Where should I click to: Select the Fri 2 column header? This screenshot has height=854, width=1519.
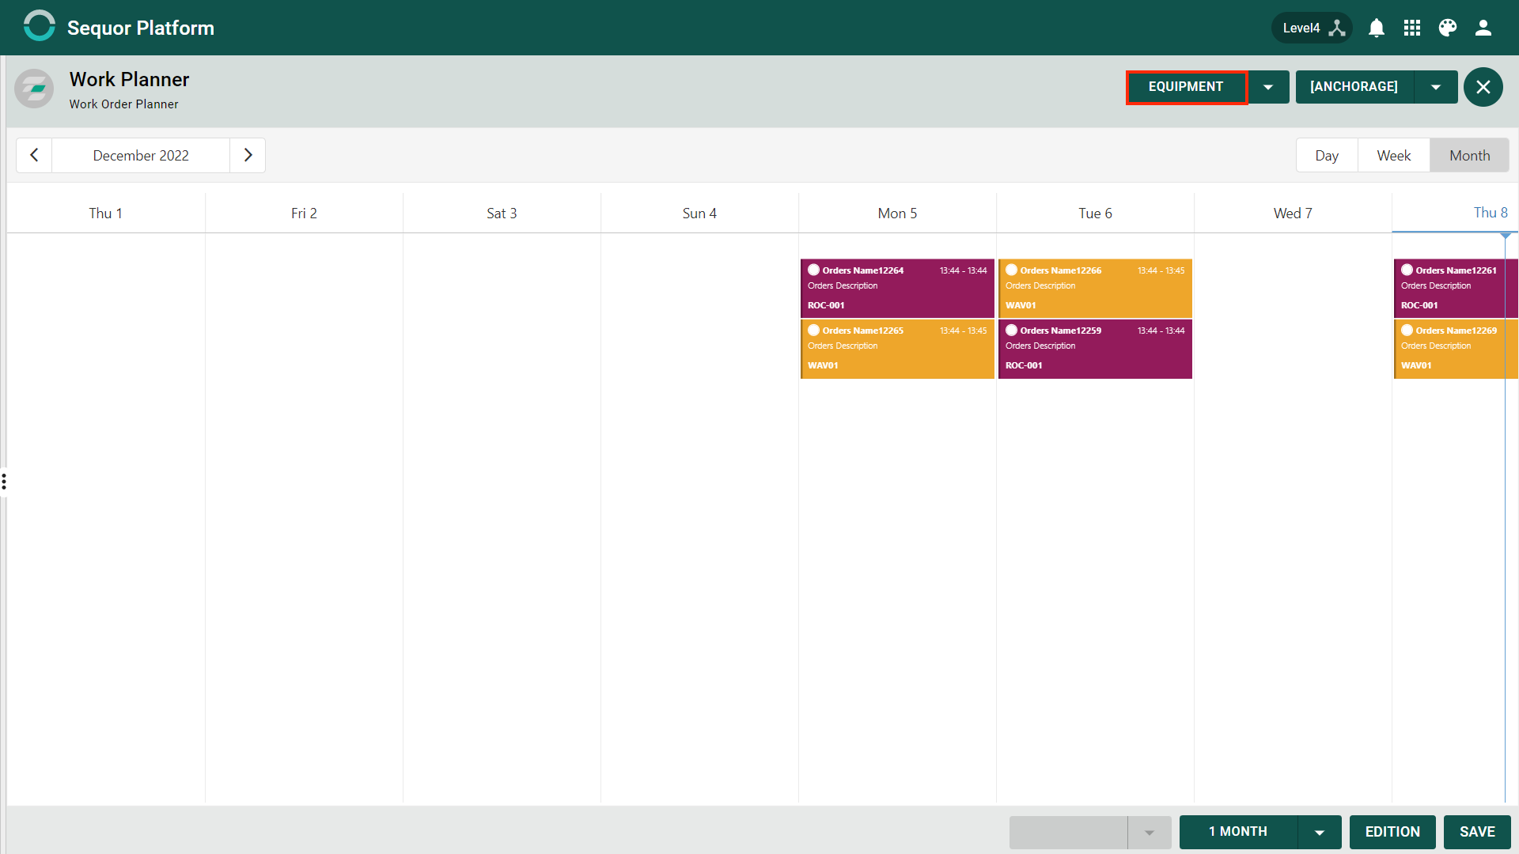304,213
